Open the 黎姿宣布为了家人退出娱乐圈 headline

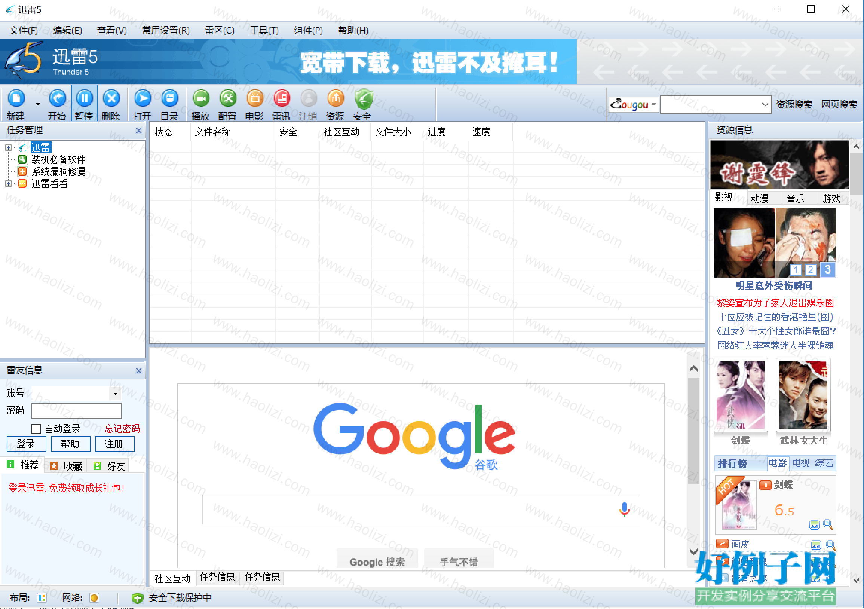[775, 303]
